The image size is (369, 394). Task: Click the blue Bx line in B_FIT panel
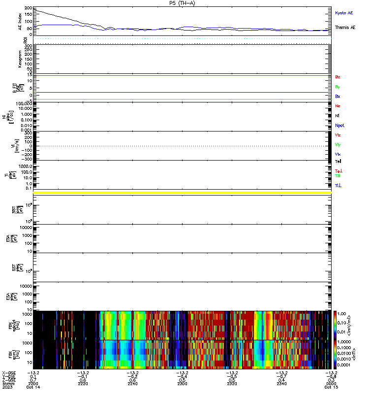point(182,92)
